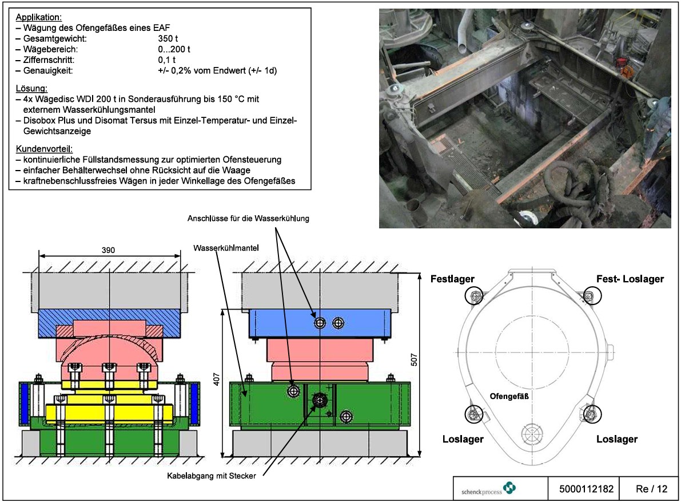Image resolution: width=681 pixels, height=502 pixels.
Task: Select the lower-left Loslager bearing circle
Action: pos(473,414)
